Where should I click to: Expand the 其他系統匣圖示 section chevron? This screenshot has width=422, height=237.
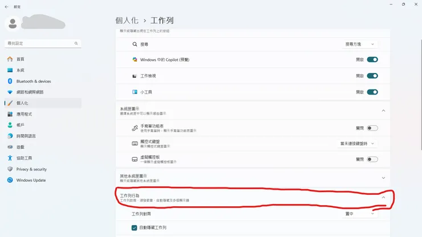point(384,178)
